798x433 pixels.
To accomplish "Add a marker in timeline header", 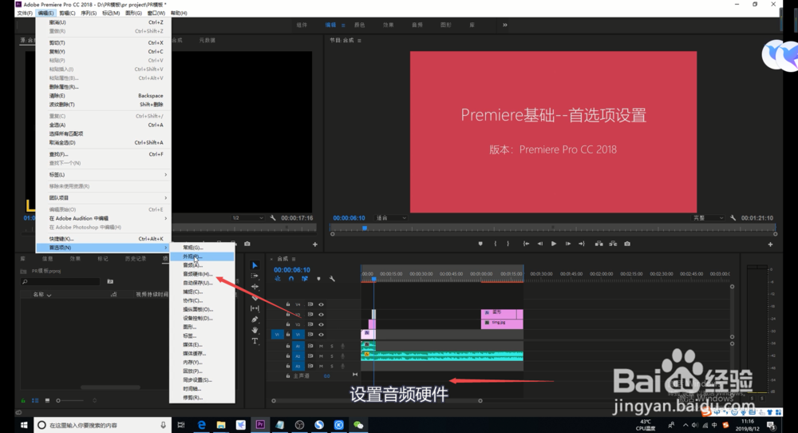I will pyautogui.click(x=318, y=279).
